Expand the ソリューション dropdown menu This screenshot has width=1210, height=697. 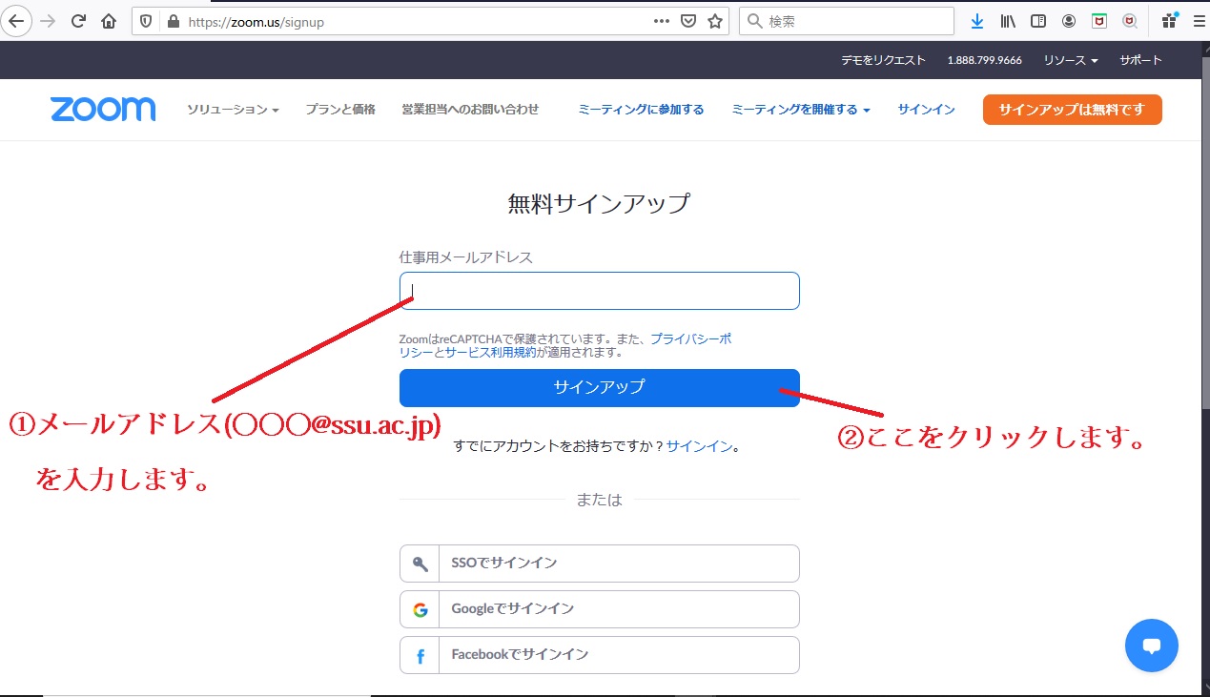coord(233,110)
